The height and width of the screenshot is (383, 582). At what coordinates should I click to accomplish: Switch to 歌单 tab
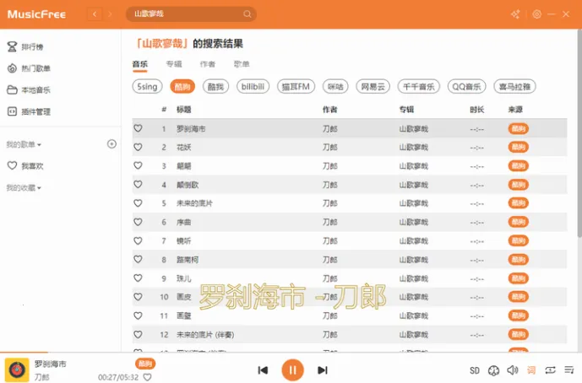point(242,64)
